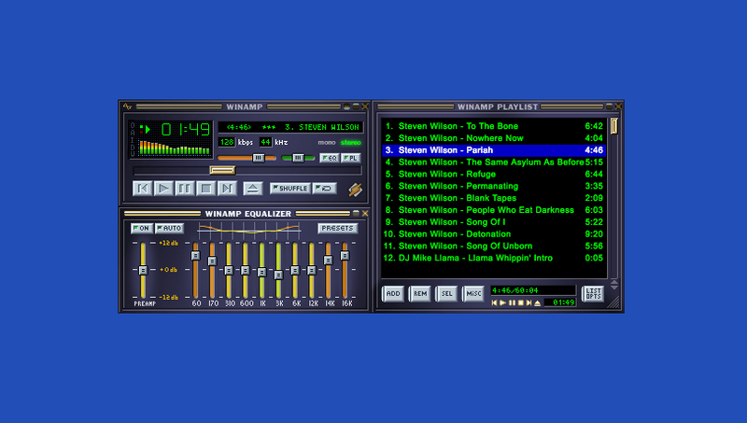Click the windowshade button in Playlist title bar
The height and width of the screenshot is (423, 747).
click(610, 106)
